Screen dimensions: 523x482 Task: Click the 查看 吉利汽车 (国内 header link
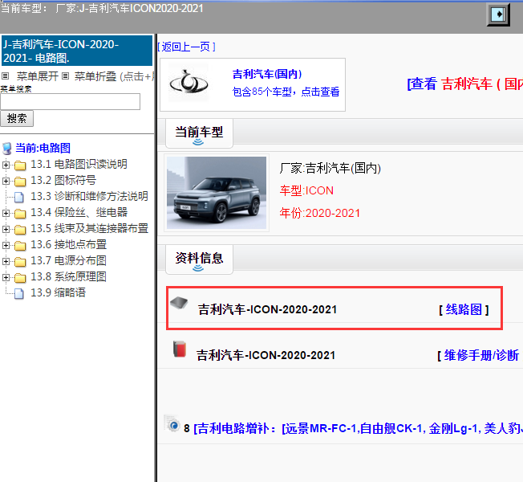coord(464,84)
